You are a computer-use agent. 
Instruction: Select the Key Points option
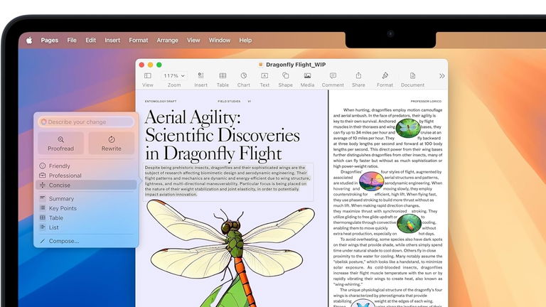coord(86,208)
